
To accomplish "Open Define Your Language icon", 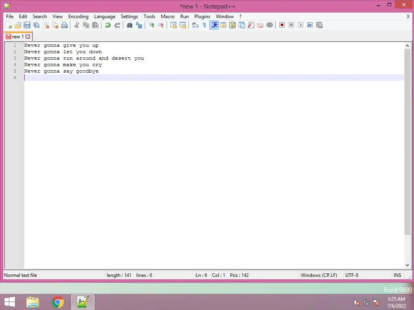I will pyautogui.click(x=223, y=25).
